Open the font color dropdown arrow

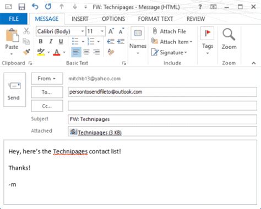pyautogui.click(x=64, y=52)
